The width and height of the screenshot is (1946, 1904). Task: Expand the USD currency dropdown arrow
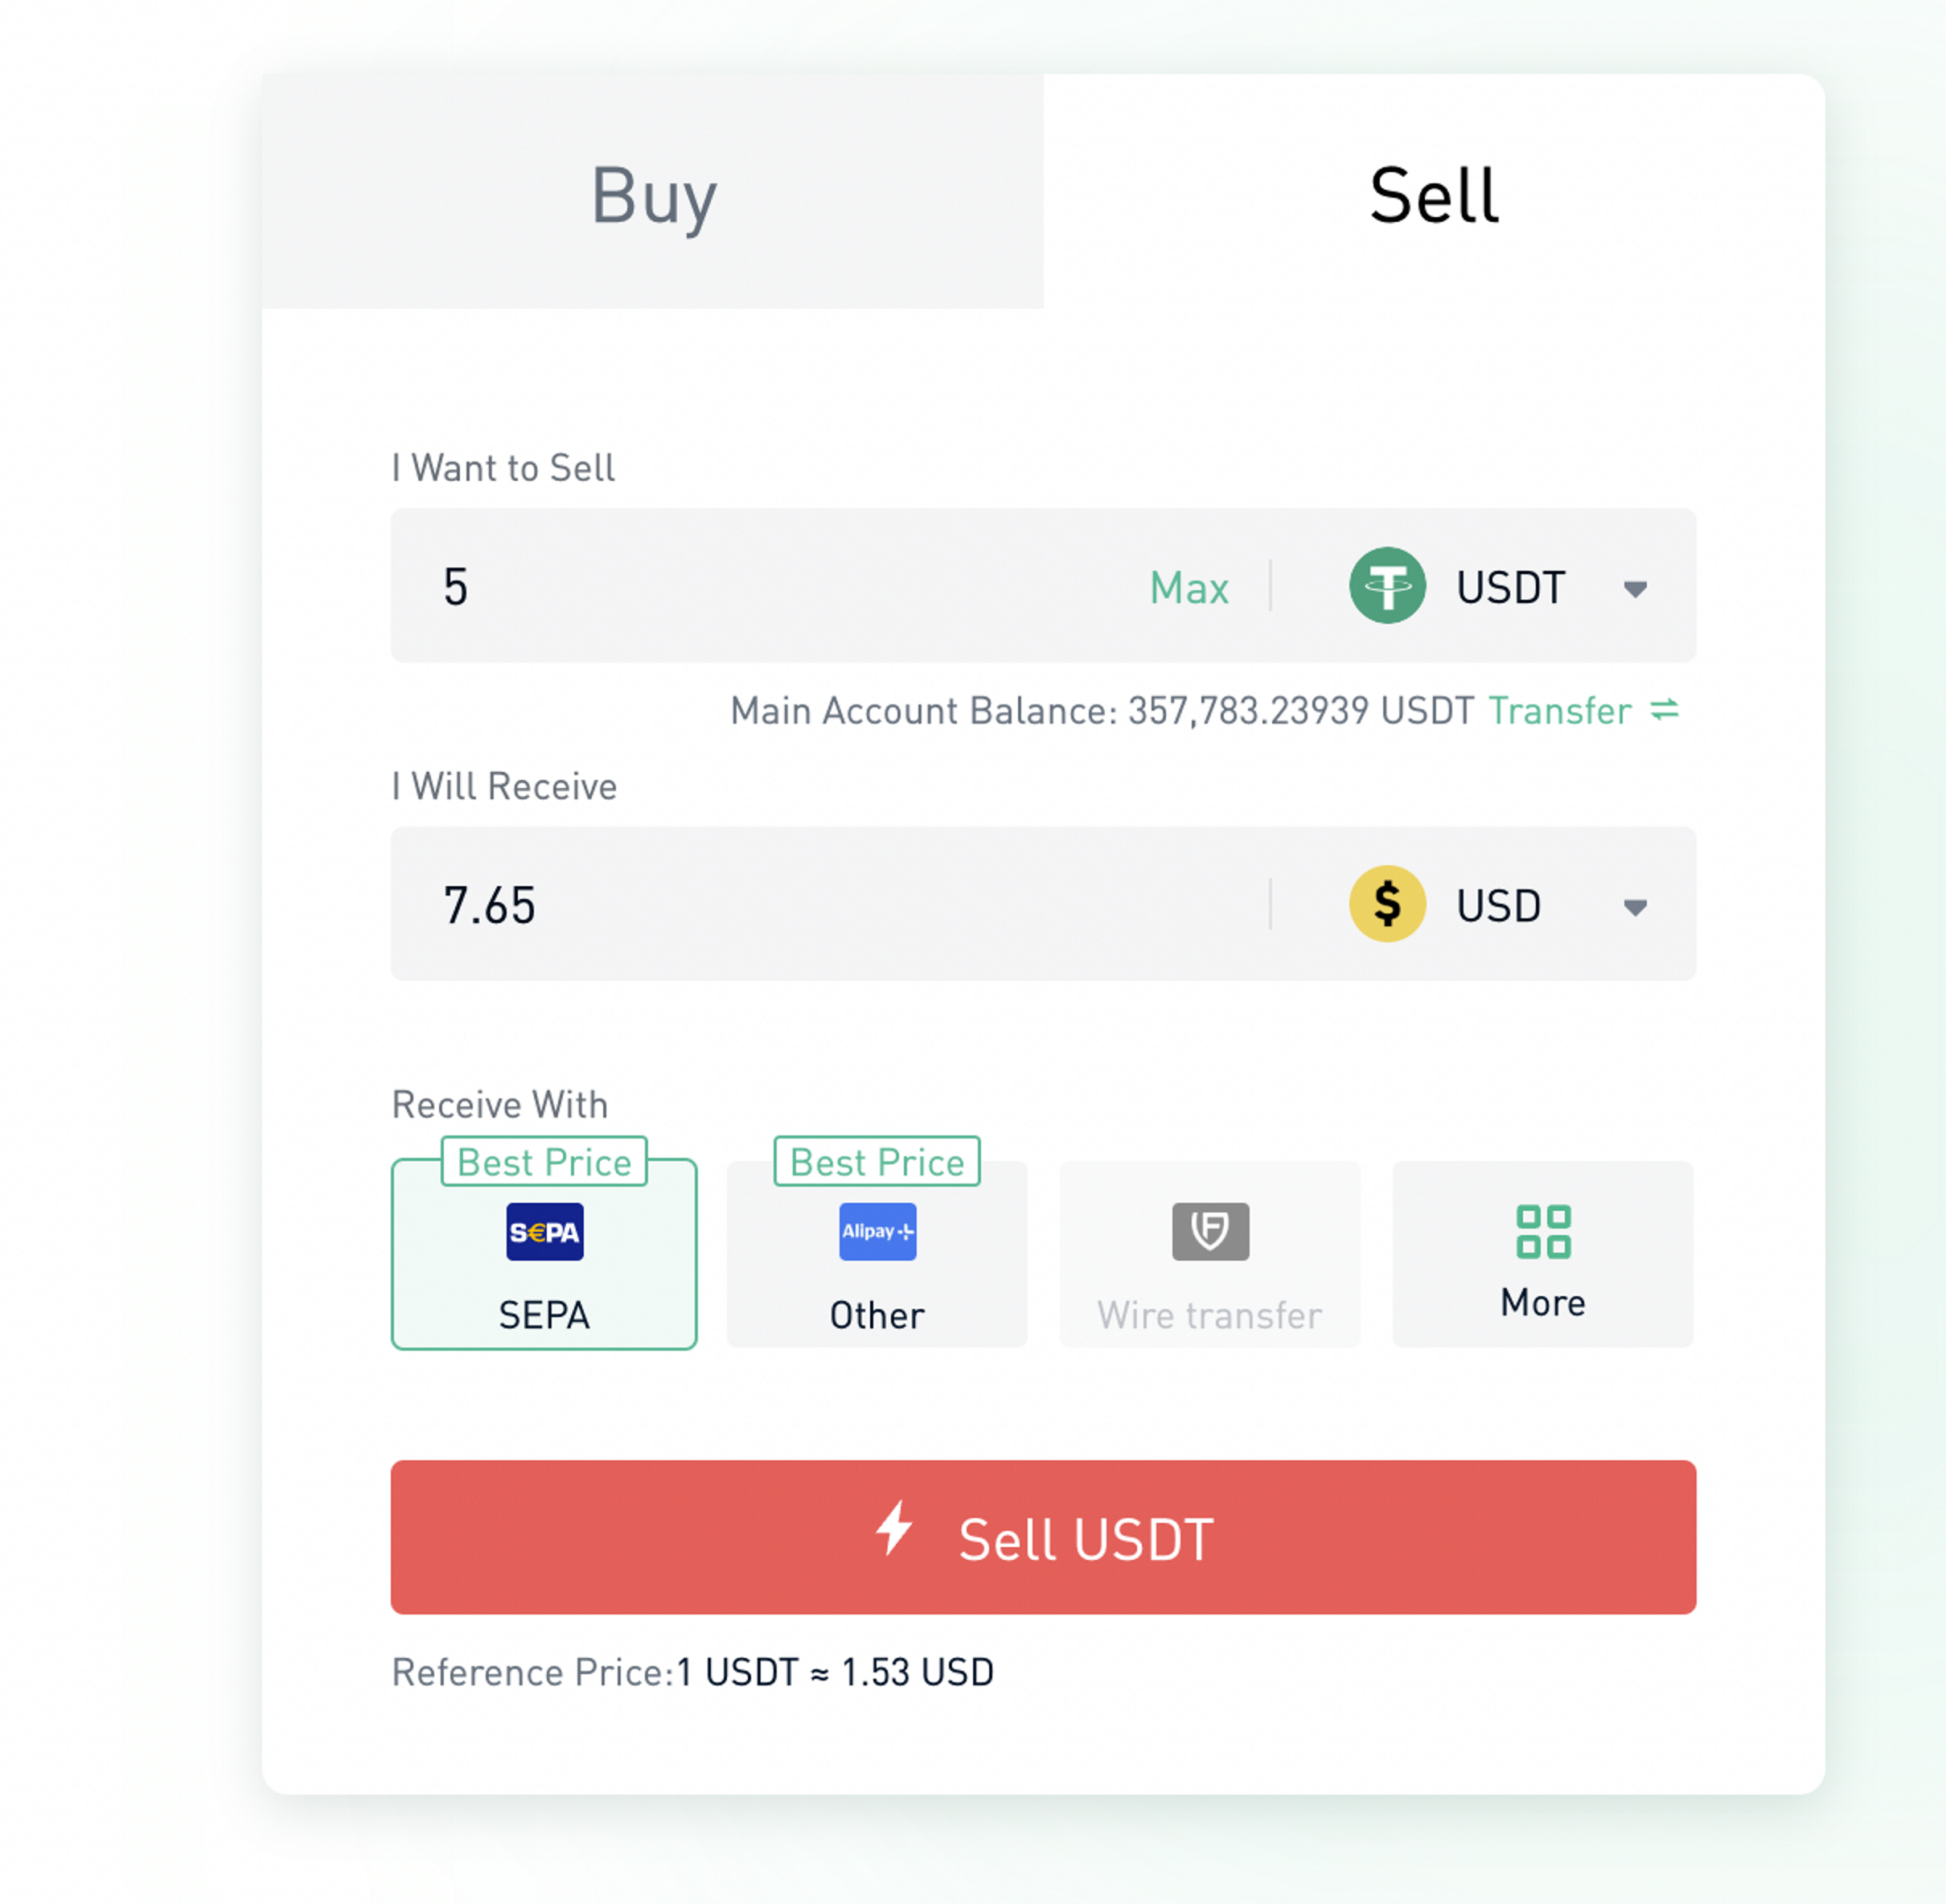coord(1635,907)
